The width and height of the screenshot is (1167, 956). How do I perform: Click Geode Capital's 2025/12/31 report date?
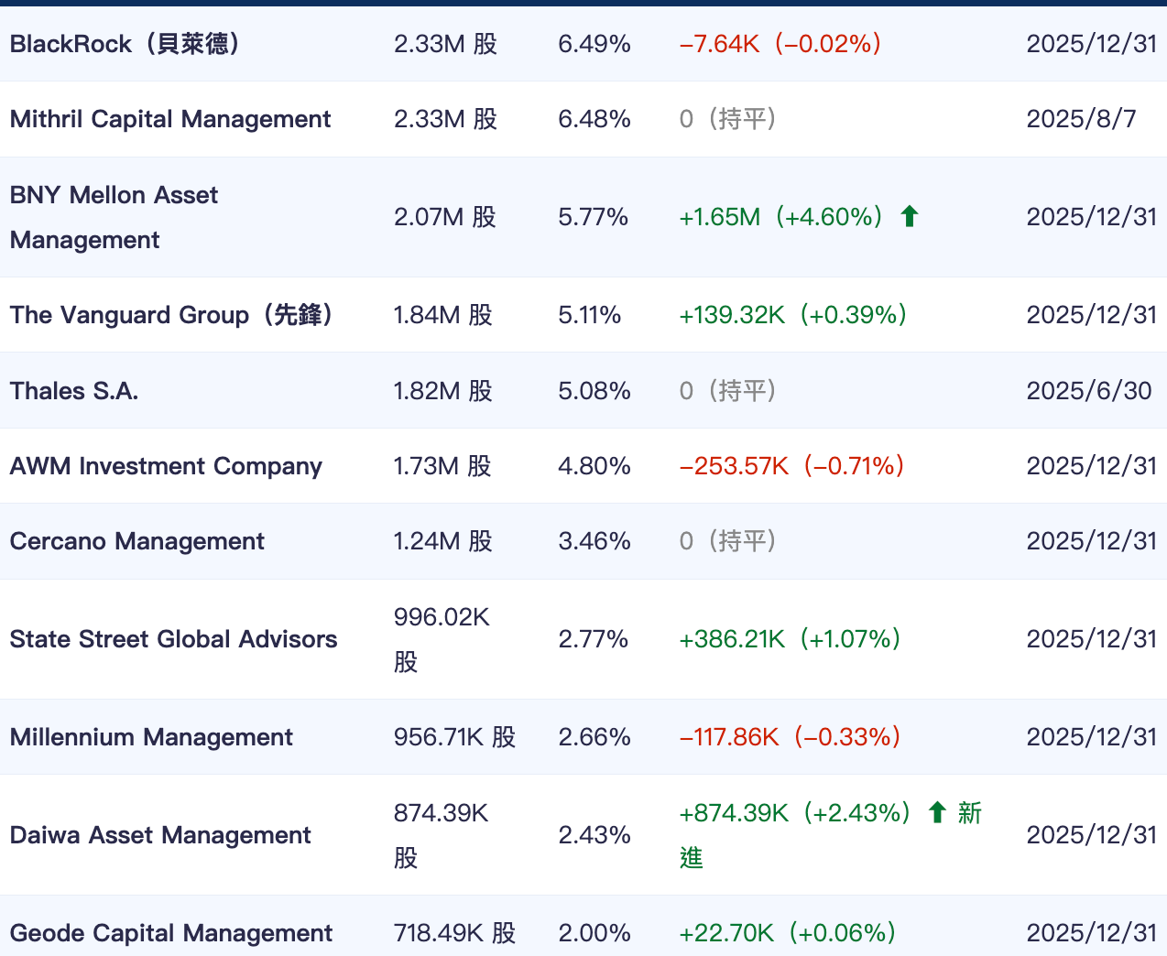1092,933
